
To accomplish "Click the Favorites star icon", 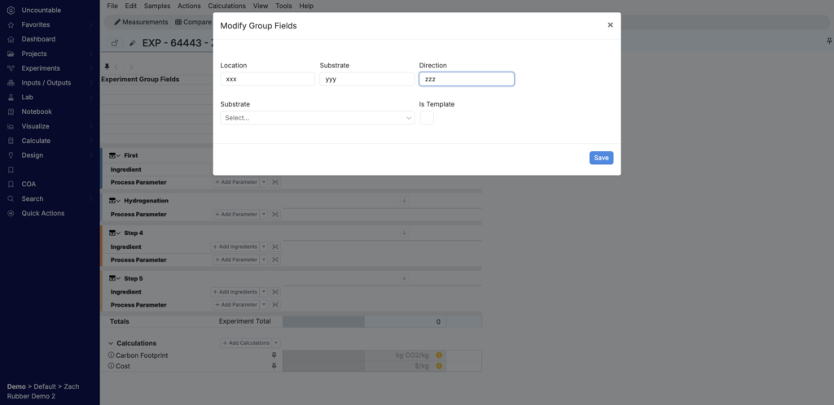I will point(11,24).
